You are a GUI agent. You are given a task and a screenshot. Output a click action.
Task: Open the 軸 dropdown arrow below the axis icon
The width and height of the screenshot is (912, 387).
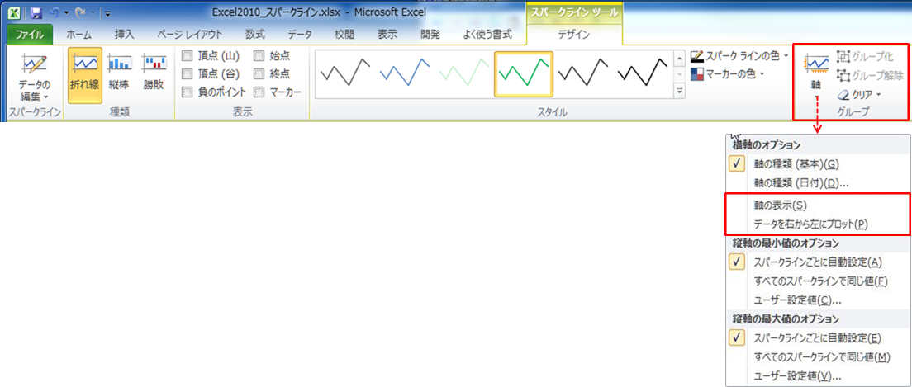(x=816, y=97)
